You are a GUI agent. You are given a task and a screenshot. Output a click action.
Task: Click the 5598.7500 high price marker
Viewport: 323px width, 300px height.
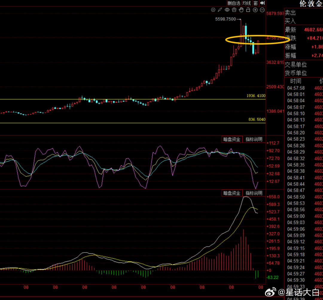(x=226, y=19)
